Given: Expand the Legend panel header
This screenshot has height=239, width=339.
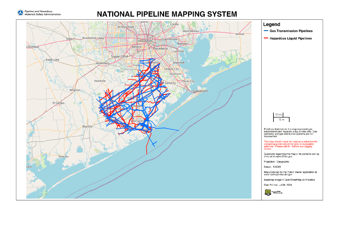Looking at the screenshot, I should (271, 25).
